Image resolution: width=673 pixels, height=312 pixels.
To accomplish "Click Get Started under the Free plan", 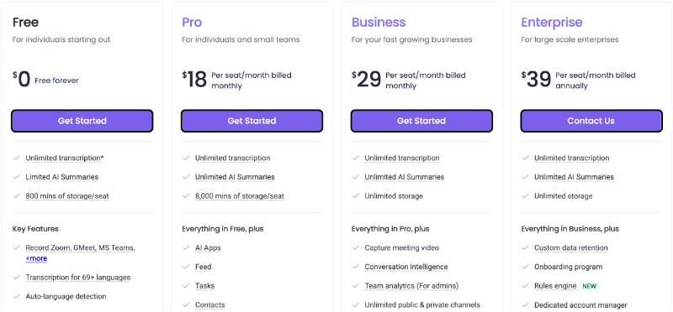I will tap(82, 121).
